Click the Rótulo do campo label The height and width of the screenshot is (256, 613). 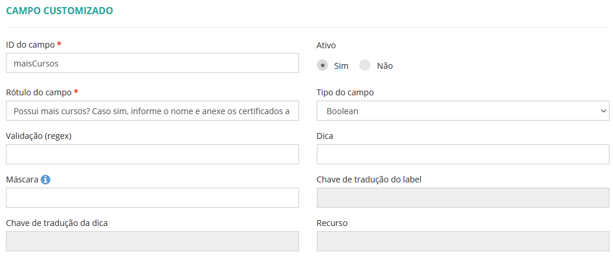tap(38, 92)
